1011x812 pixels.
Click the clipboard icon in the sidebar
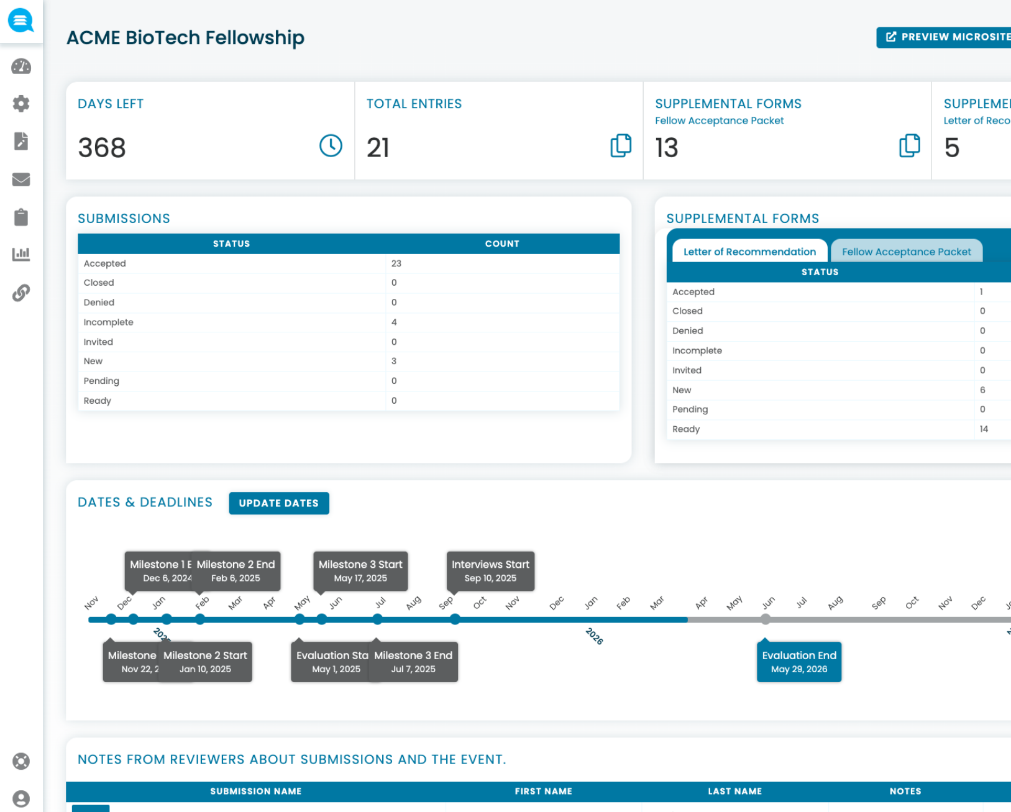click(x=21, y=217)
